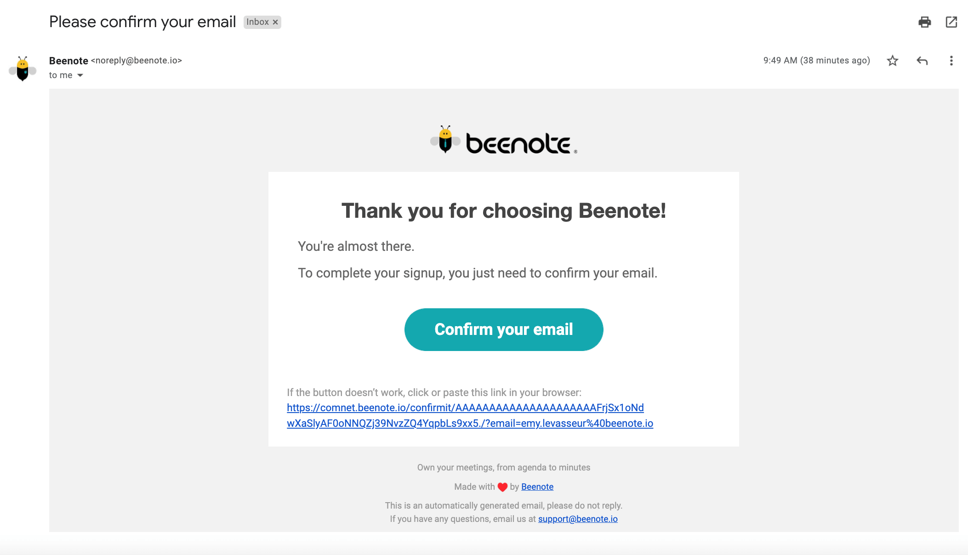Screen dimensions: 968x555
Task: Click the Inbox label chip
Action: (x=262, y=22)
